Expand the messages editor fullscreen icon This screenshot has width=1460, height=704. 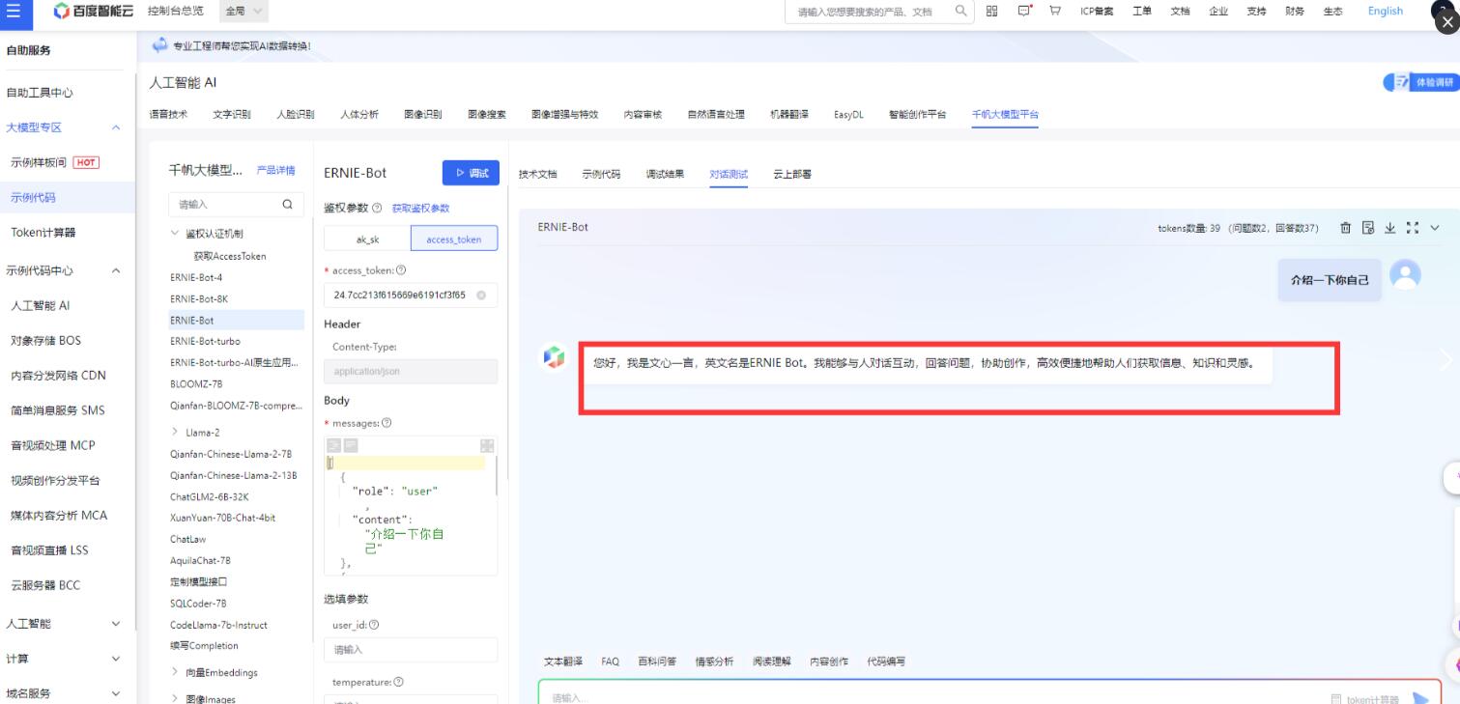coord(487,445)
